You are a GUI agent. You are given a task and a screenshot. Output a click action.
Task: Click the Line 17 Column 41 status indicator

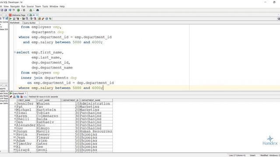[237, 155]
